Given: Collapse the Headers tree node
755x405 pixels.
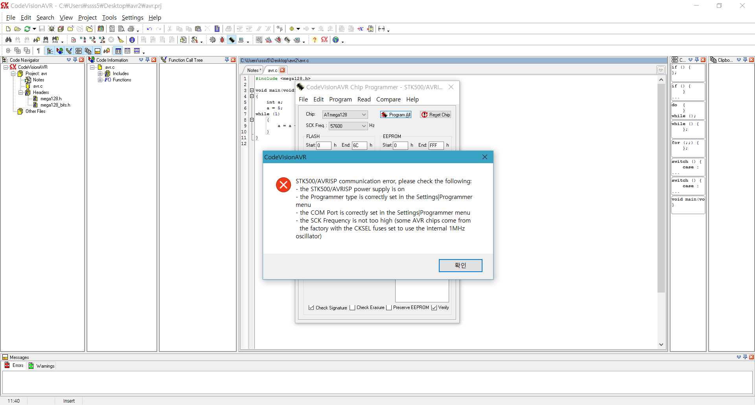Looking at the screenshot, I should click(21, 92).
